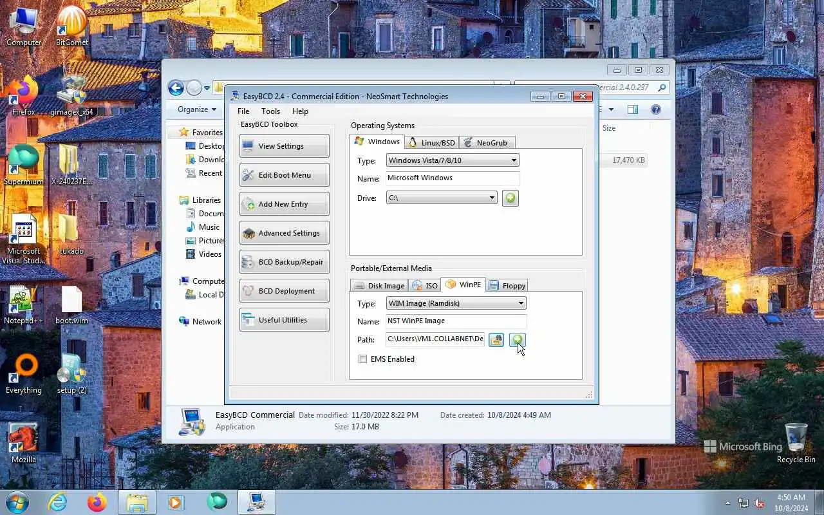Switch to the Floppy tab
The height and width of the screenshot is (515, 824).
click(x=507, y=286)
